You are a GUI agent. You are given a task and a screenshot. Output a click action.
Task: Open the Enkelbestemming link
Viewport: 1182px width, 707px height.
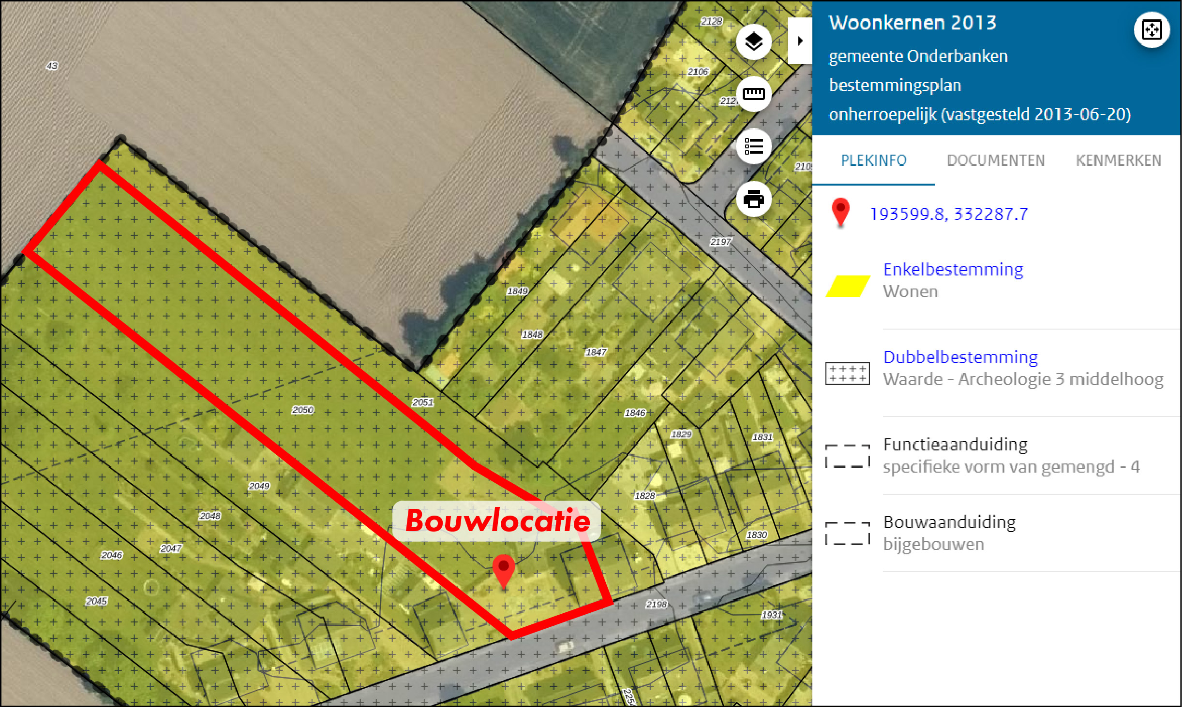pyautogui.click(x=953, y=270)
